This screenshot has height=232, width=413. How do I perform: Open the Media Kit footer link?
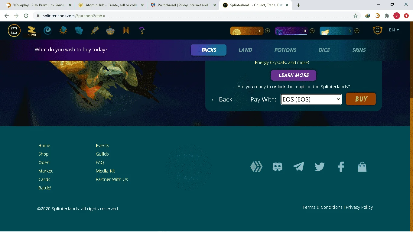pos(106,171)
